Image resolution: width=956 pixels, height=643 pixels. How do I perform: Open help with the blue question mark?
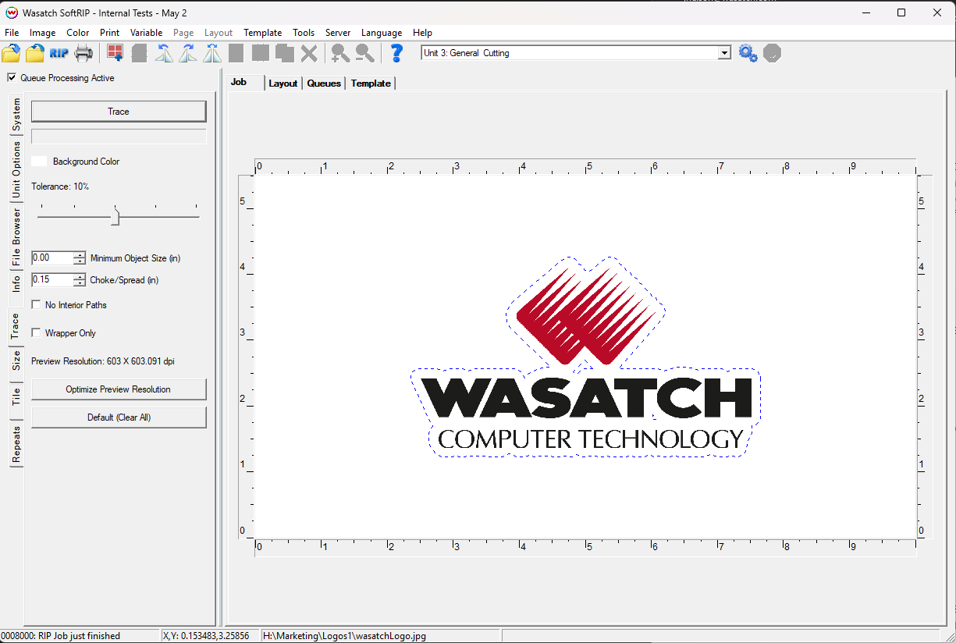pyautogui.click(x=396, y=53)
